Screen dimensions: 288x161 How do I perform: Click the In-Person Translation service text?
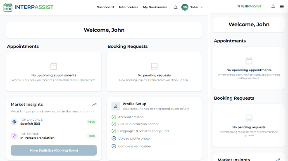coord(37,138)
